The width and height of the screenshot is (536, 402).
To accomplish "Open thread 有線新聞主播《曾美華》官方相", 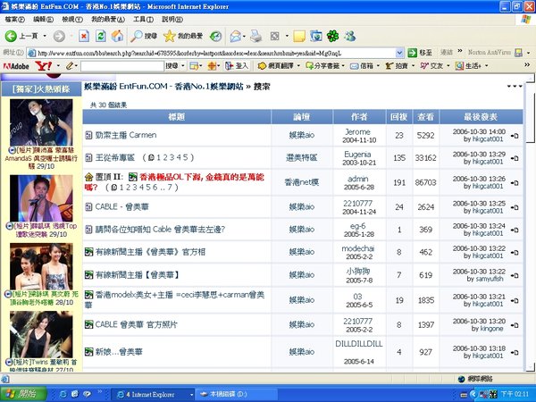I will coord(150,252).
